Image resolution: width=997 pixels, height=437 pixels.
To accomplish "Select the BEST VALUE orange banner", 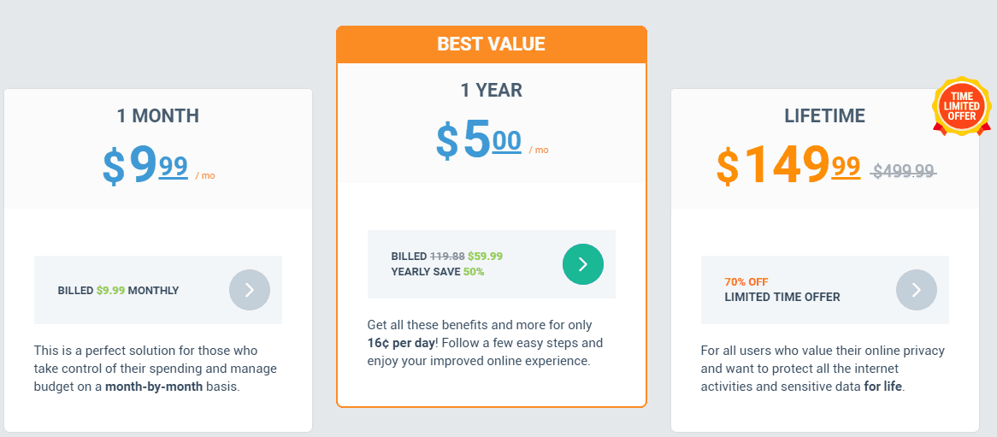I will point(492,44).
